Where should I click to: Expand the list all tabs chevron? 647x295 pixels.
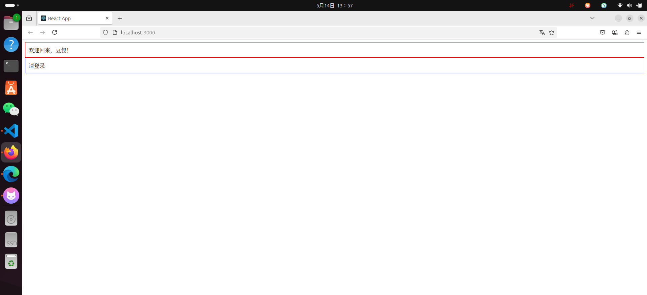tap(592, 18)
